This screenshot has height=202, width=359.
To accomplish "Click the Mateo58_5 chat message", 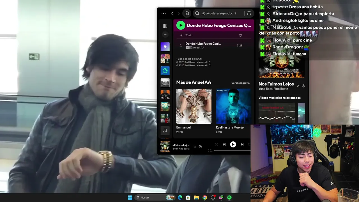I will [x=309, y=30].
